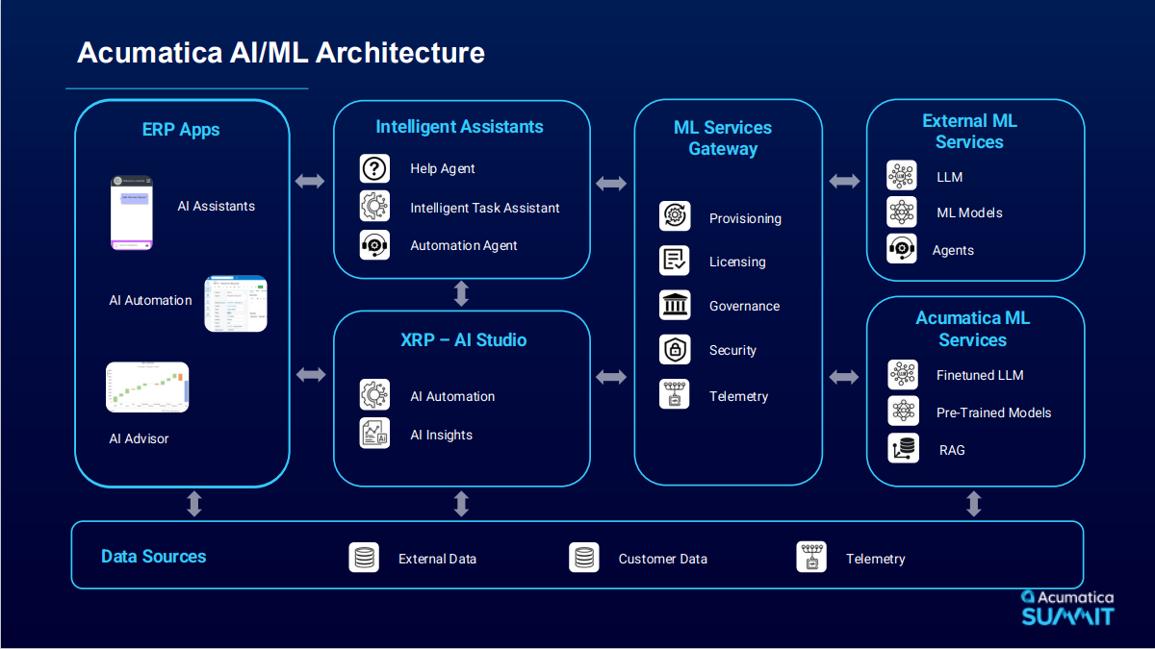1155x649 pixels.
Task: Click the Automation Agent text
Action: (x=464, y=245)
